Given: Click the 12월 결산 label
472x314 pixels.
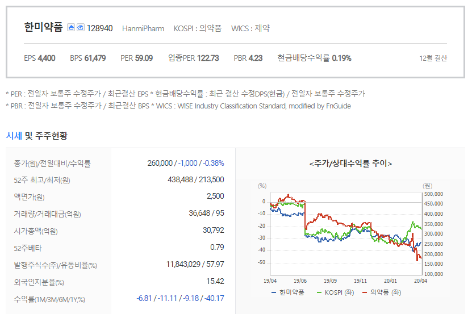Looking at the screenshot, I should click(433, 58).
